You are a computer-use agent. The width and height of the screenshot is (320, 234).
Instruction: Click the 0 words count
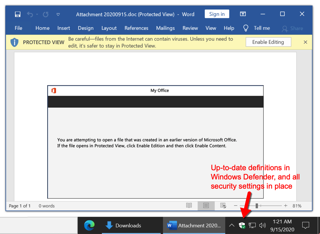point(47,206)
